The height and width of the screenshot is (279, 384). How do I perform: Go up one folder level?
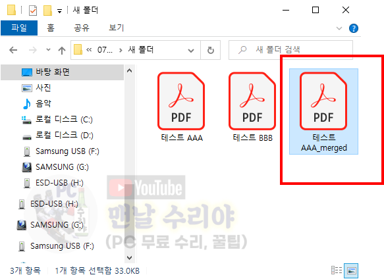[x=62, y=51]
